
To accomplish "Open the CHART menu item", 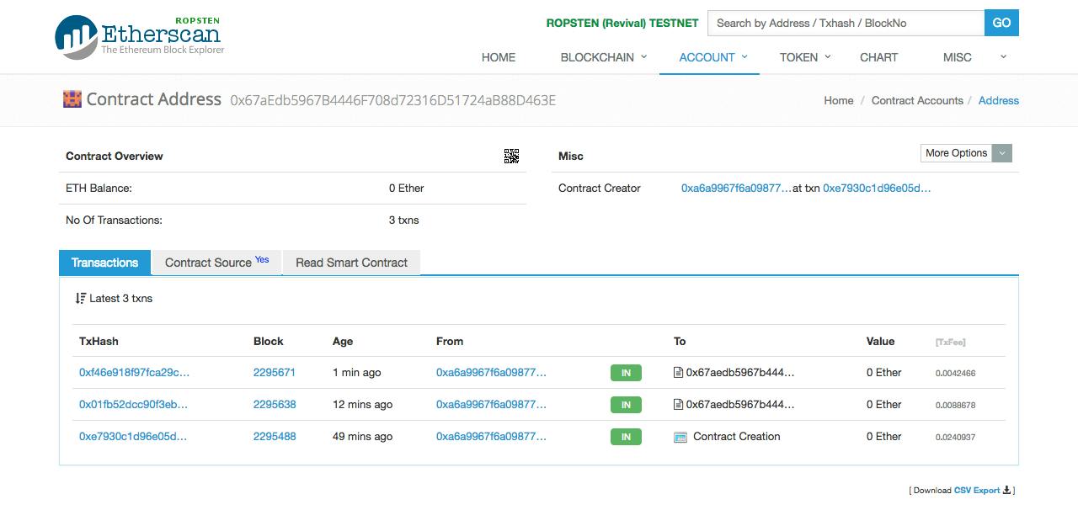I will pos(878,57).
